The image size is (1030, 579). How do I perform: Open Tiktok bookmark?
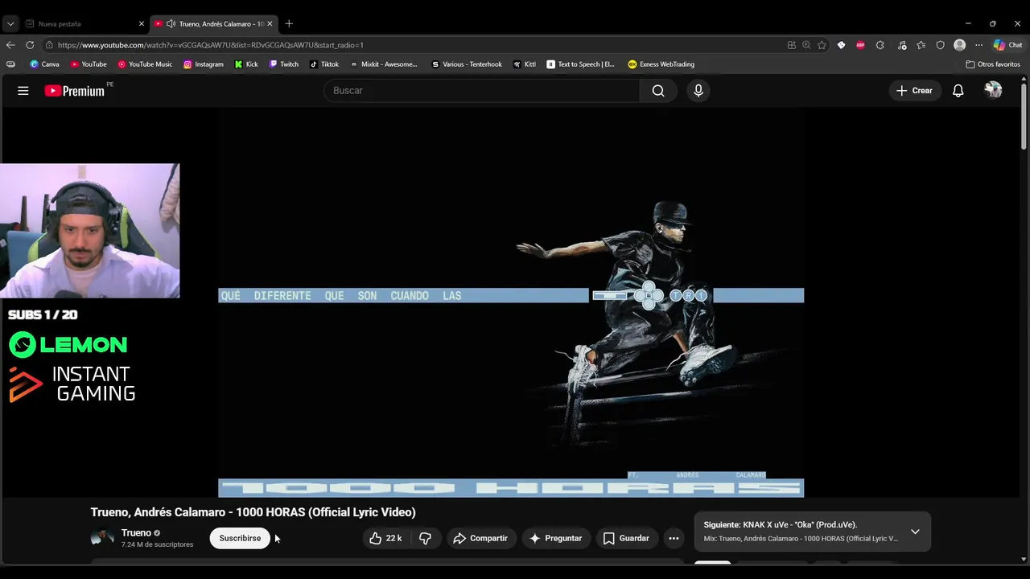click(323, 64)
